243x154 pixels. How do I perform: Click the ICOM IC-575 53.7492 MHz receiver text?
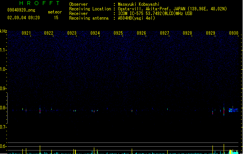[x=155, y=13]
